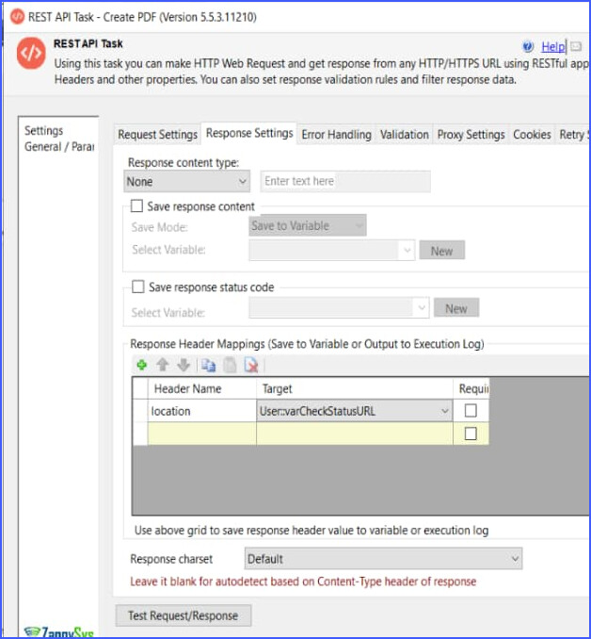Click the blue help question mark icon
This screenshot has height=639, width=591.
pos(528,47)
